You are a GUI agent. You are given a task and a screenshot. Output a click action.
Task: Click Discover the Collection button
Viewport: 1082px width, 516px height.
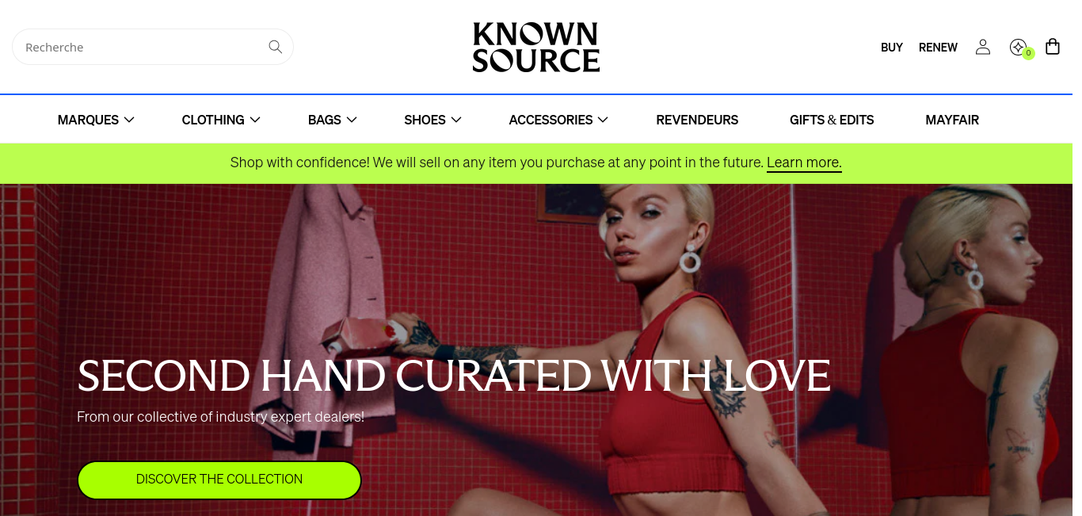219,480
